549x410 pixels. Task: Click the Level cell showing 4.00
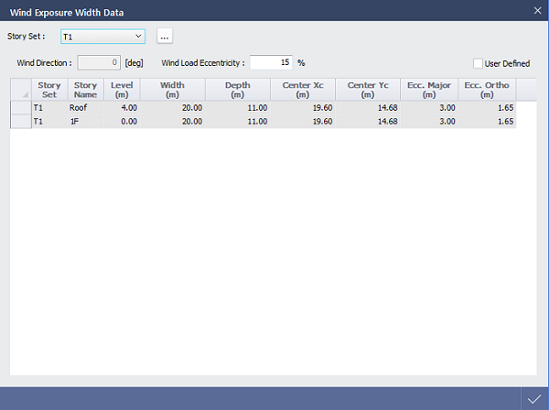(x=122, y=107)
